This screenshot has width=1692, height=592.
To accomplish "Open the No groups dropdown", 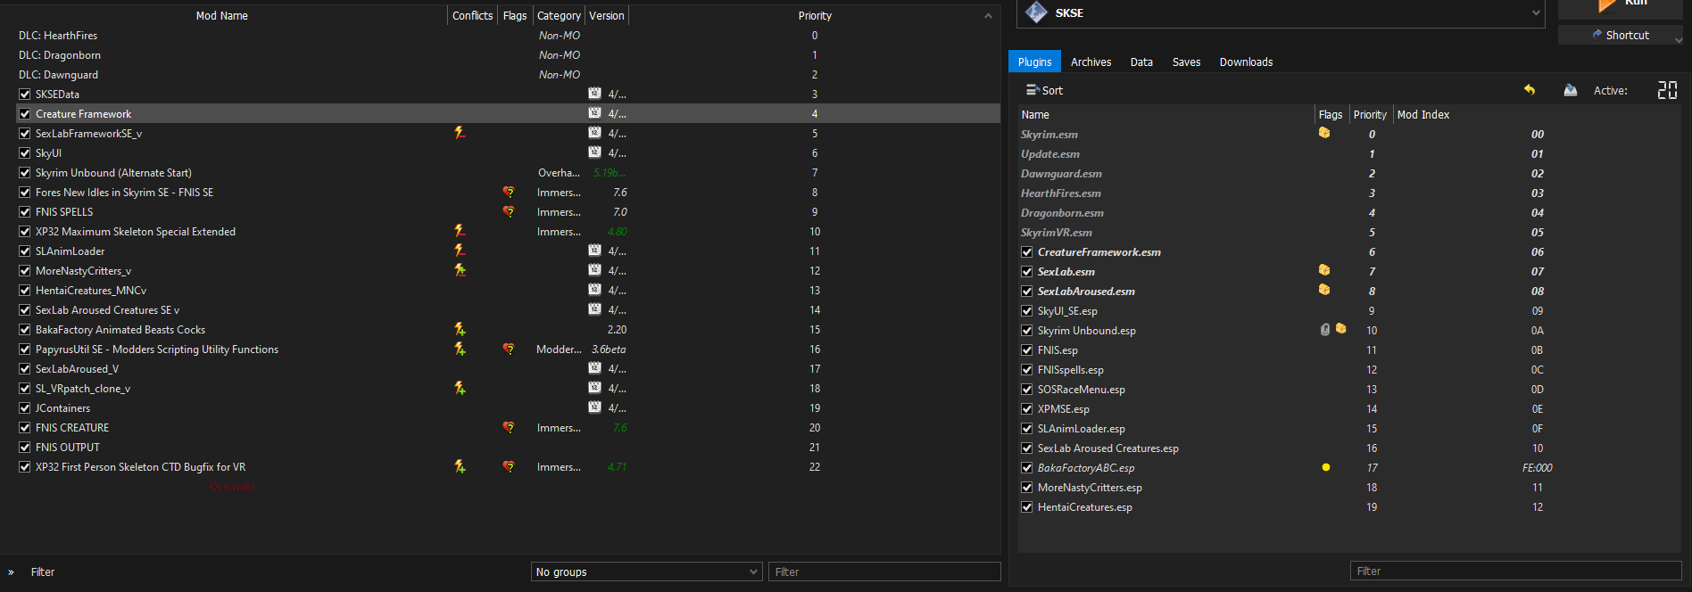I will tap(647, 571).
